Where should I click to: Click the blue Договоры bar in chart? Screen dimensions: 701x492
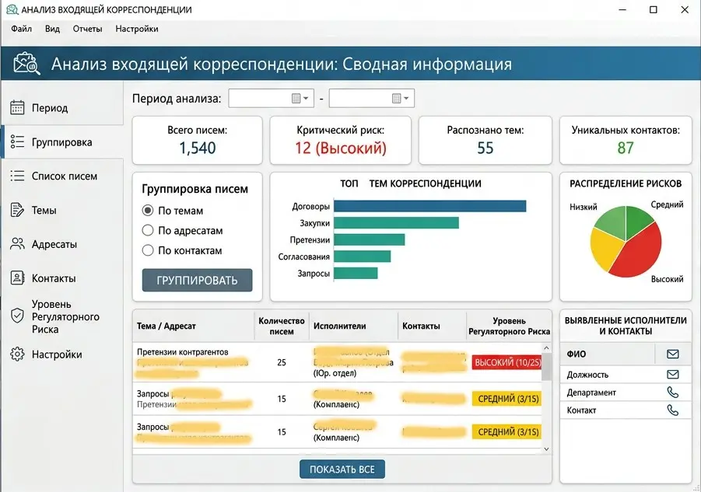pyautogui.click(x=430, y=206)
